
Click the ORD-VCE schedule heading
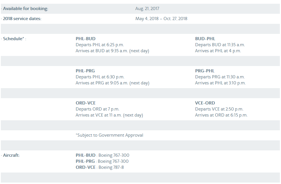pyautogui.click(x=85, y=103)
